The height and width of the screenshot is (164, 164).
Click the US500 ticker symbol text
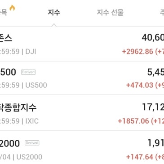pos(36,85)
